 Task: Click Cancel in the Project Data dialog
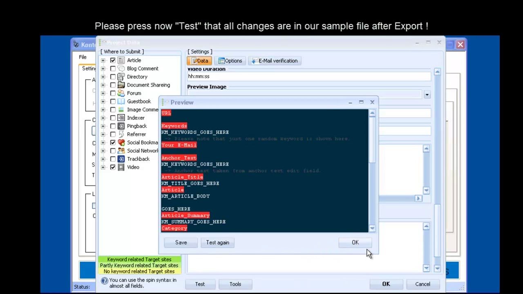(x=422, y=284)
